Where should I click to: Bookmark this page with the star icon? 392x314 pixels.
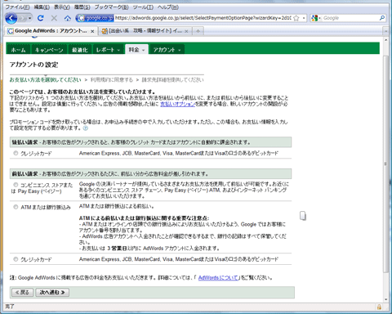296,18
